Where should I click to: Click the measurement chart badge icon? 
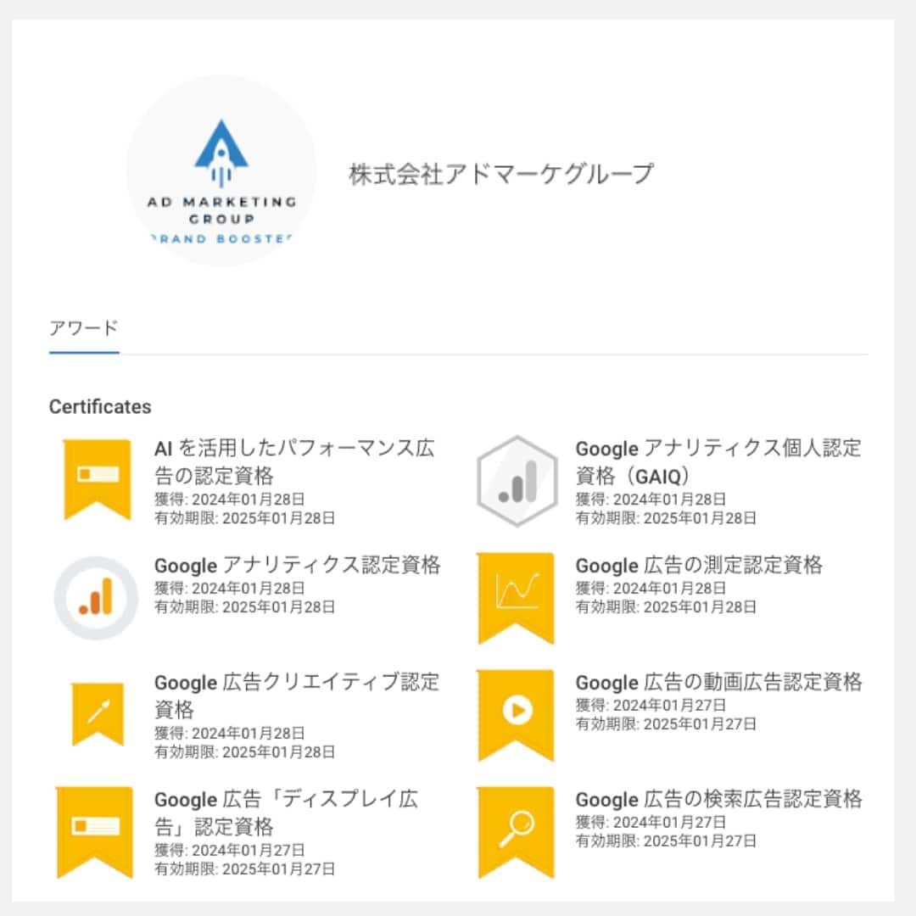pyautogui.click(x=517, y=598)
